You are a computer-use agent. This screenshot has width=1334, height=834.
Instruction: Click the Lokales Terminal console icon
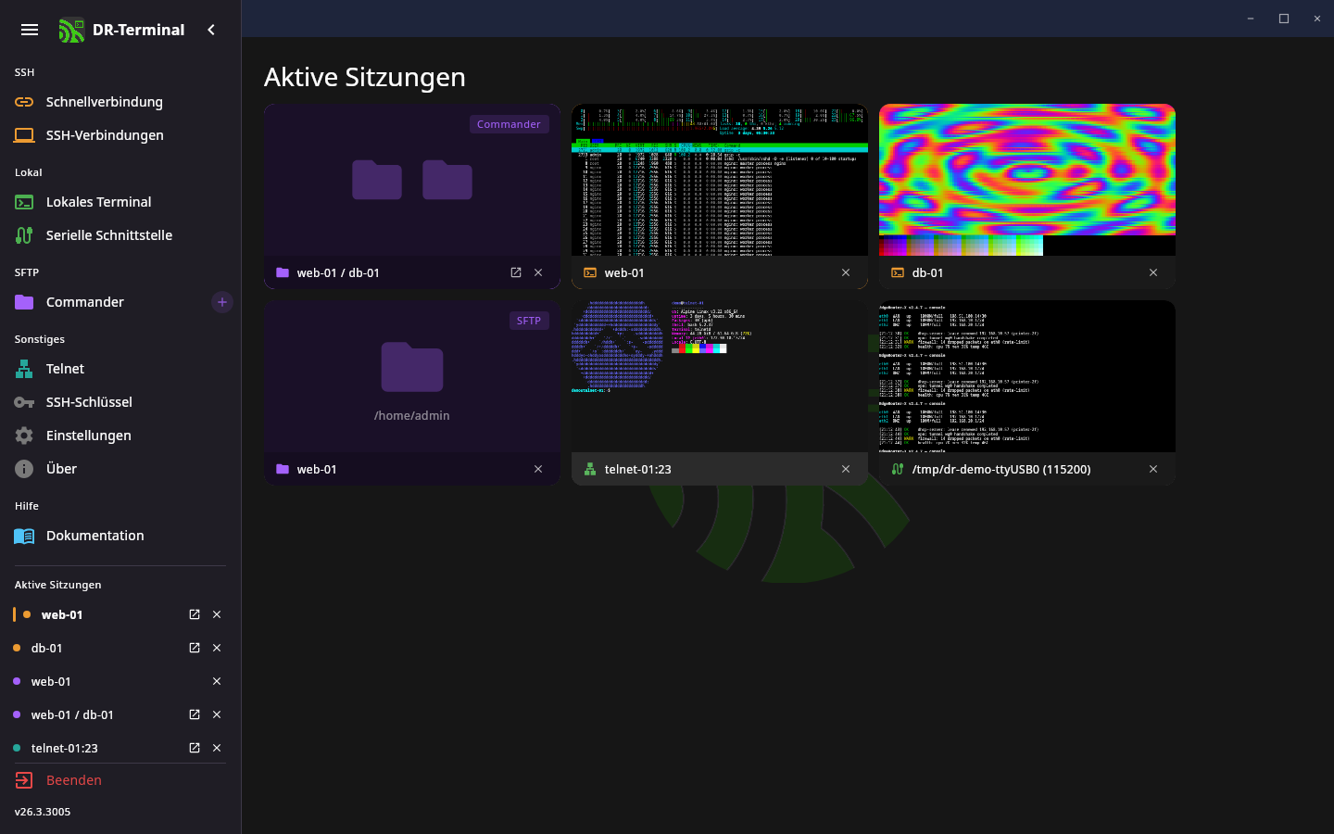(x=24, y=202)
